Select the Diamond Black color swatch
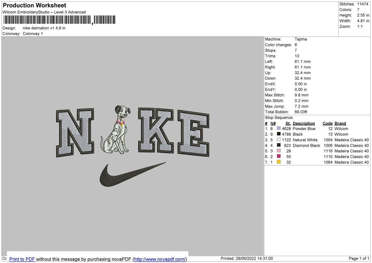Screen dimensions: 372x263 (279, 145)
